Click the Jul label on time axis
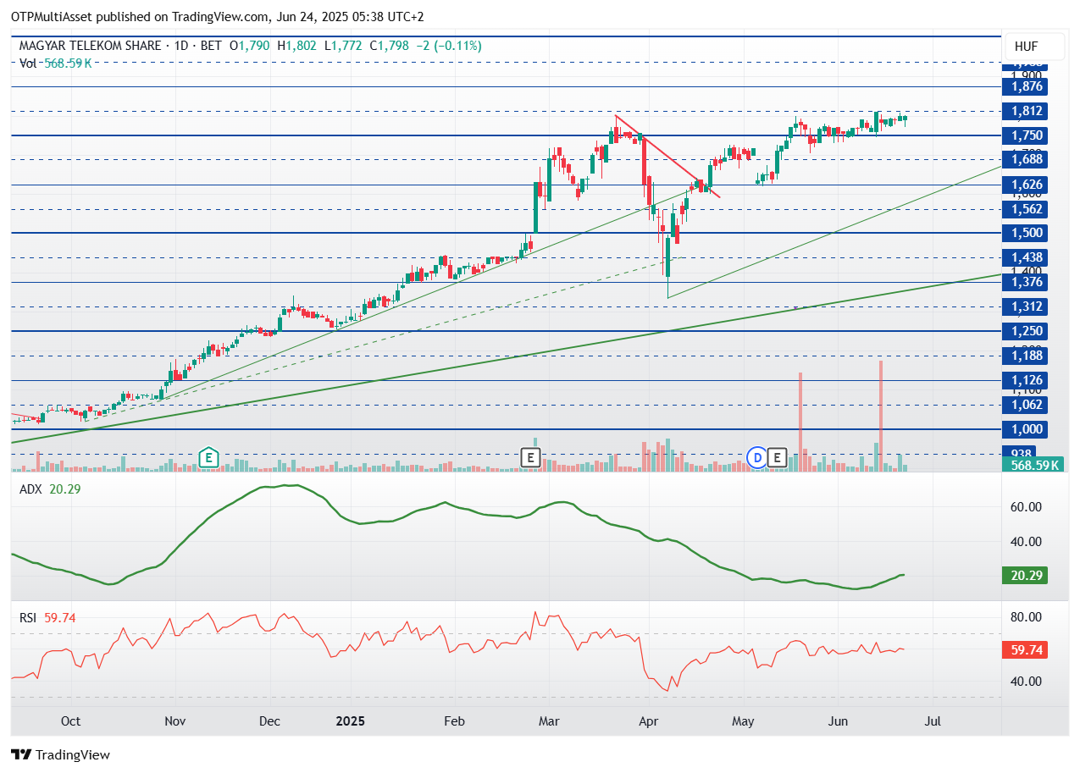The image size is (1080, 773). point(933,721)
